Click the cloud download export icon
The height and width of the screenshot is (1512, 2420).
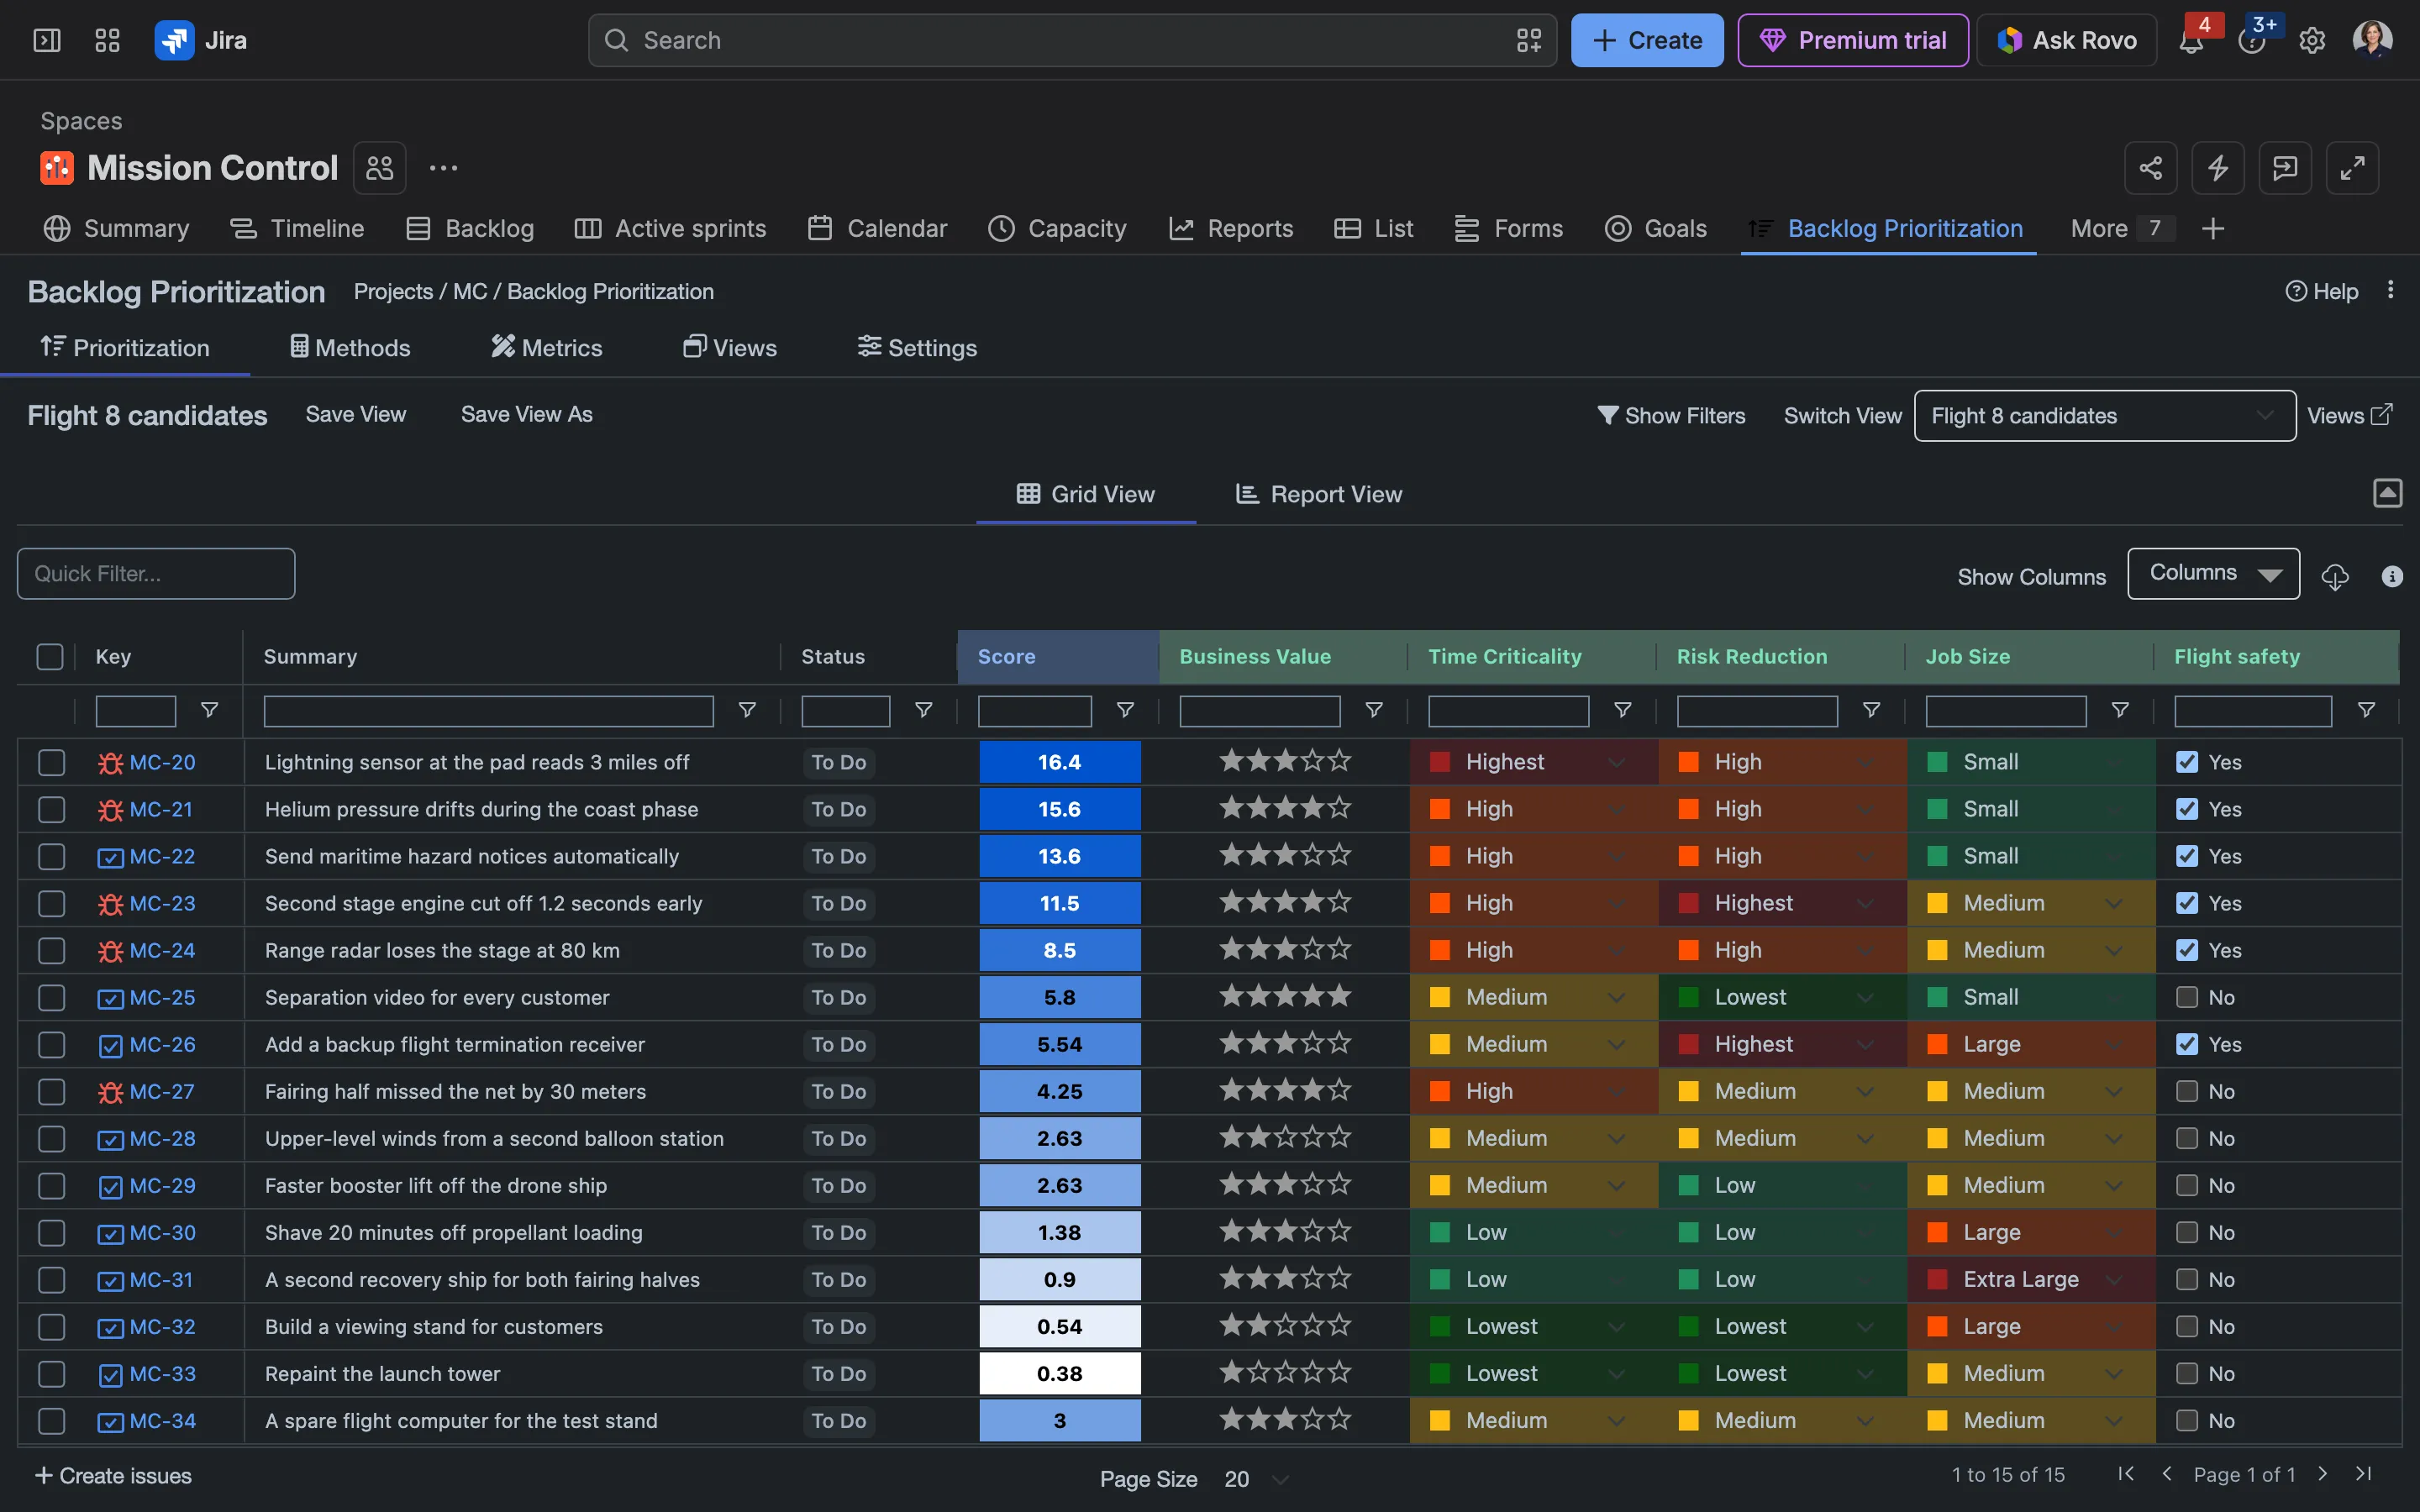[x=2335, y=576]
